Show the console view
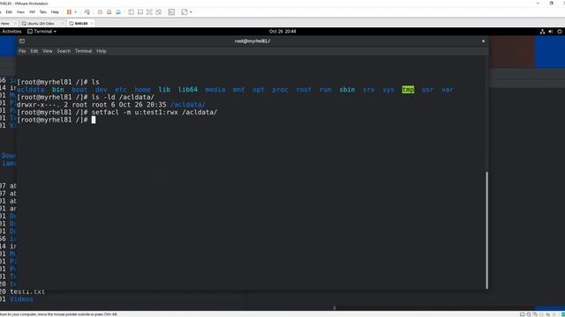Viewport: 565px width, 317px height. pos(171,11)
